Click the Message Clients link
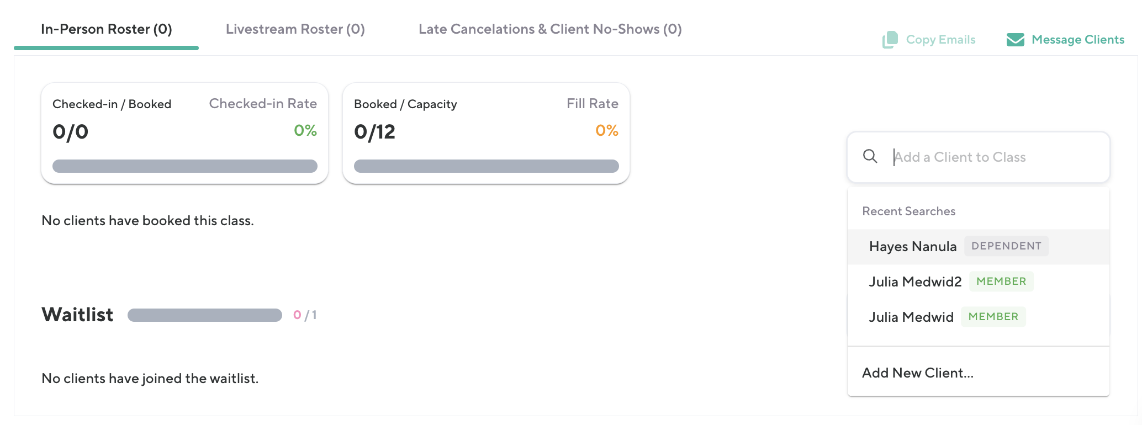1142x425 pixels. coord(1077,40)
